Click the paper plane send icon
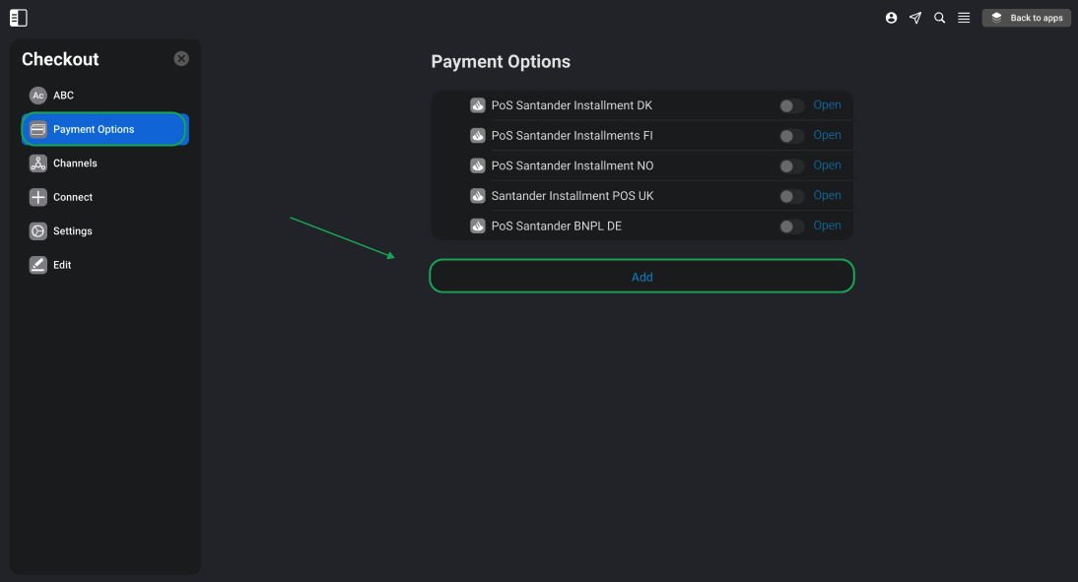1078x582 pixels. pyautogui.click(x=915, y=18)
